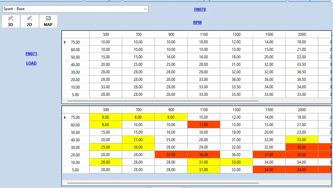This screenshot has width=333, height=188.
Task: Select red 38.00 cell at load 30, RPM 2000
Action: pyautogui.click(x=302, y=147)
